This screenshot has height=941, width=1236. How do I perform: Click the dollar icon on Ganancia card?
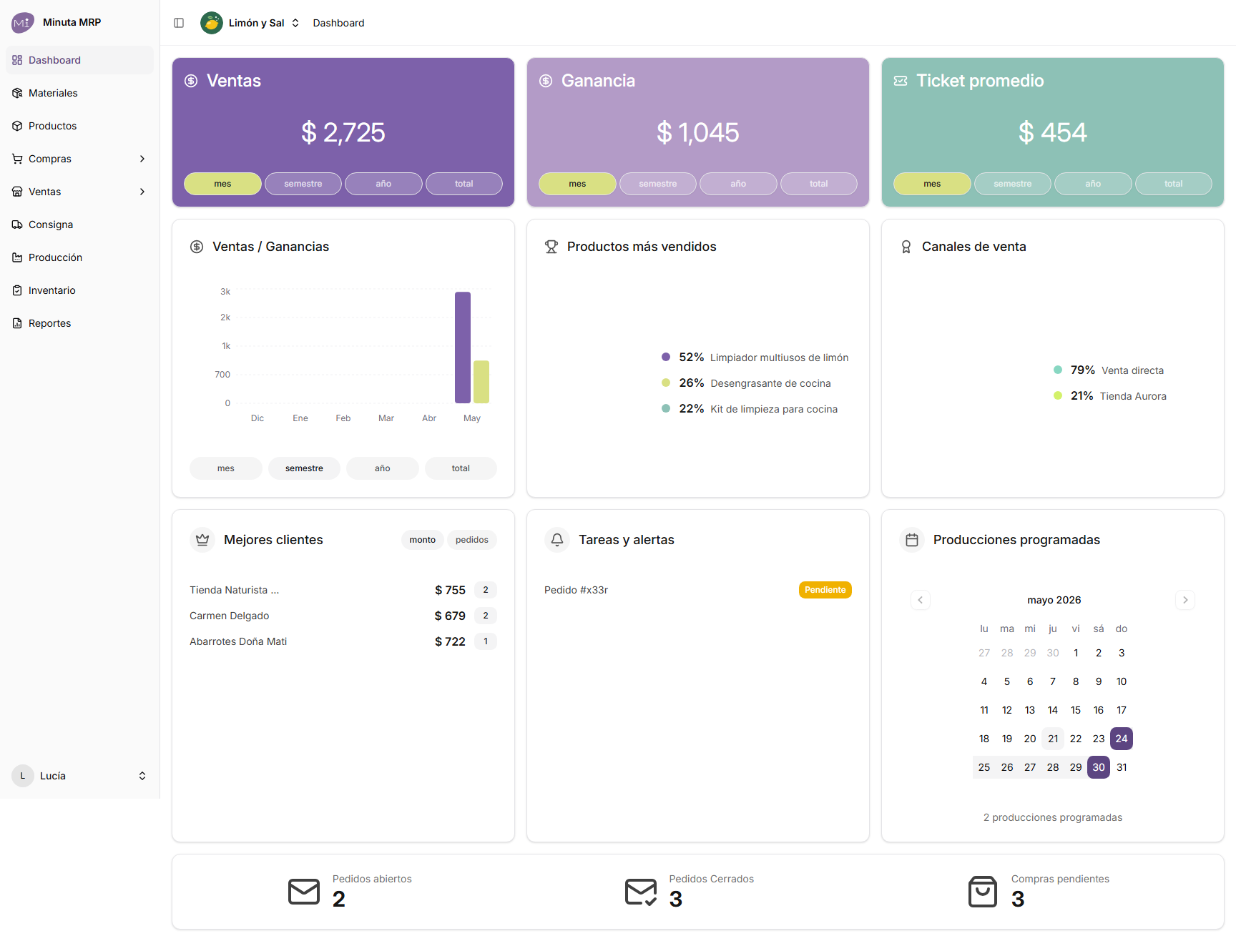click(546, 81)
